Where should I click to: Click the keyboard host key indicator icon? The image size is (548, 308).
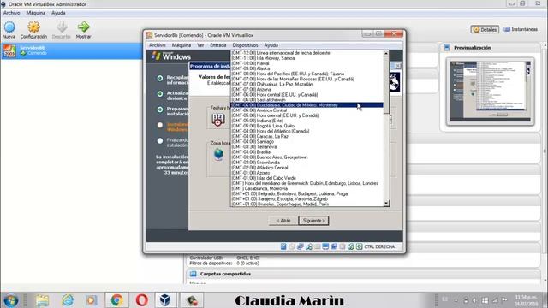[x=360, y=246]
